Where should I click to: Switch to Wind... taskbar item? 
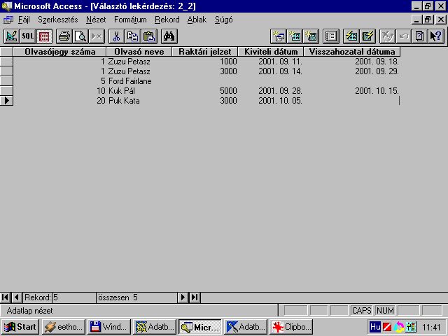[x=109, y=327]
